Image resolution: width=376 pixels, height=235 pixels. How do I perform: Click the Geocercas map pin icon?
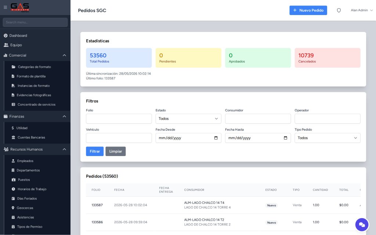(13, 208)
